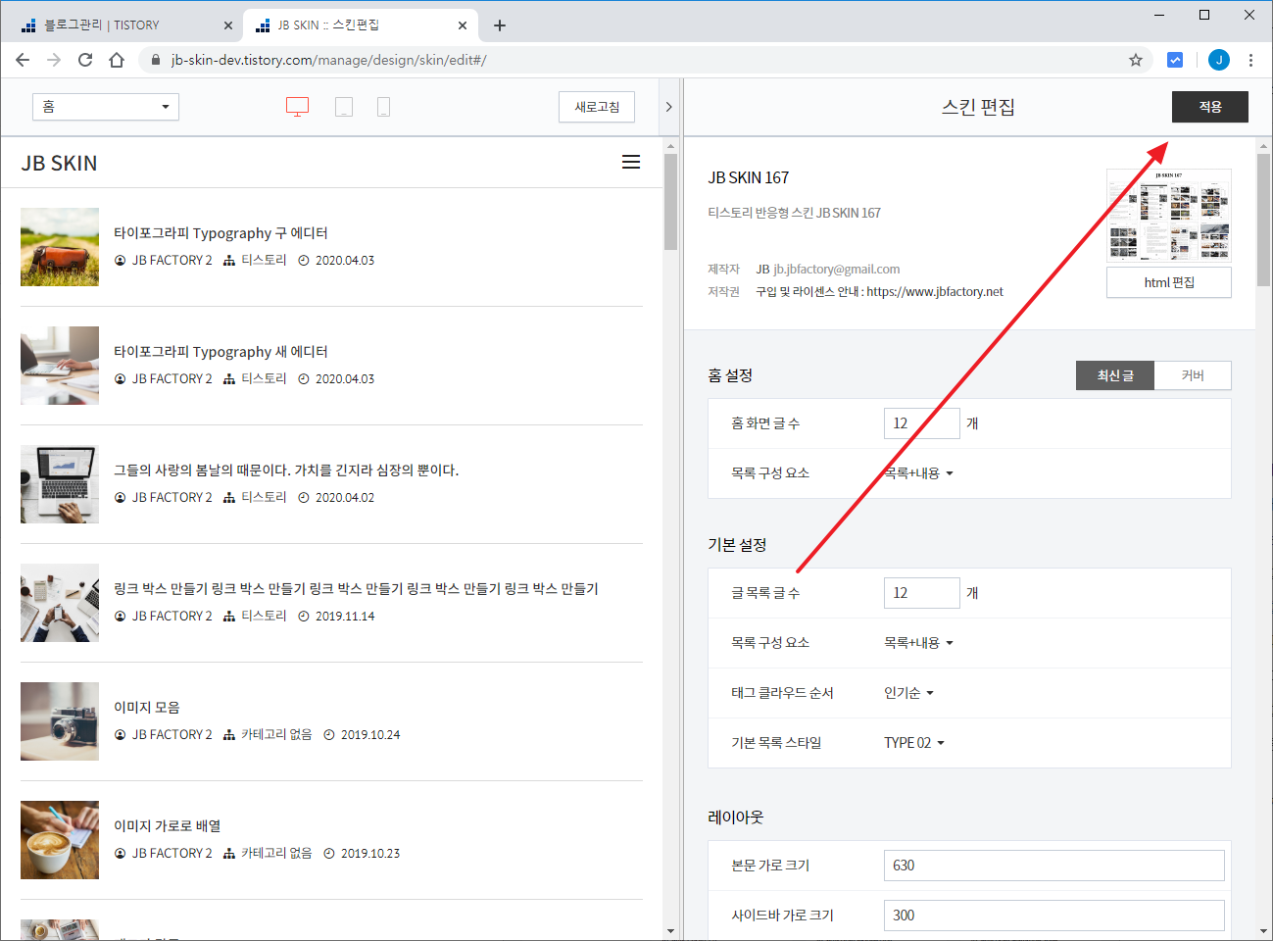This screenshot has width=1273, height=941.
Task: Click the 새로고침 refresh button
Action: coord(597,107)
